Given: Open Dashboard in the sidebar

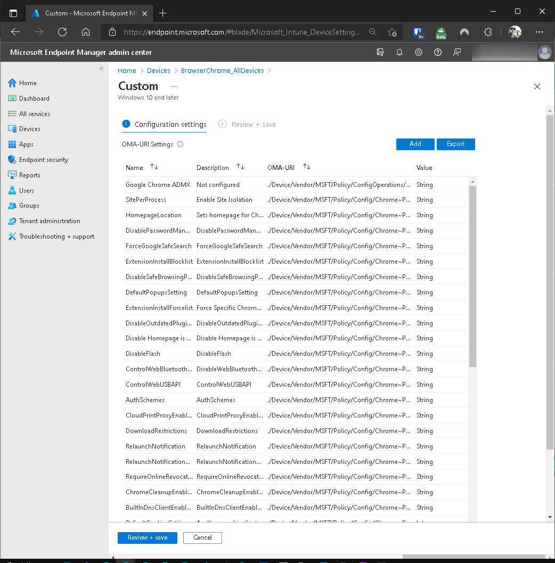Looking at the screenshot, I should (29, 99).
